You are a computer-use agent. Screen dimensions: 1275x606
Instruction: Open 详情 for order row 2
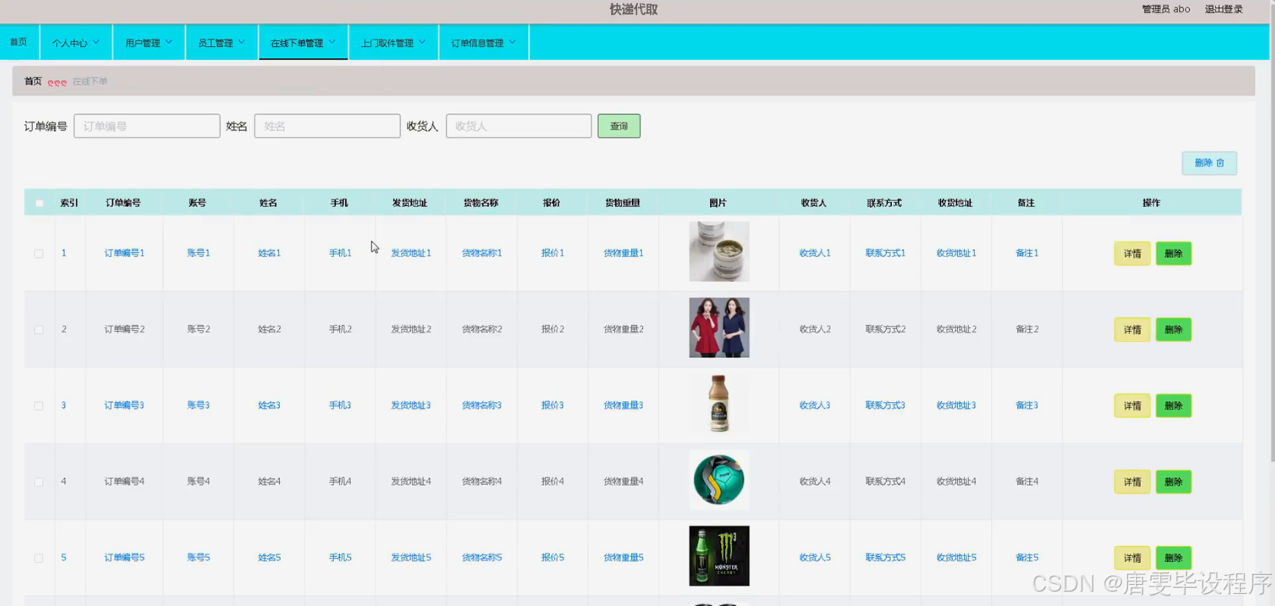[x=1132, y=330]
